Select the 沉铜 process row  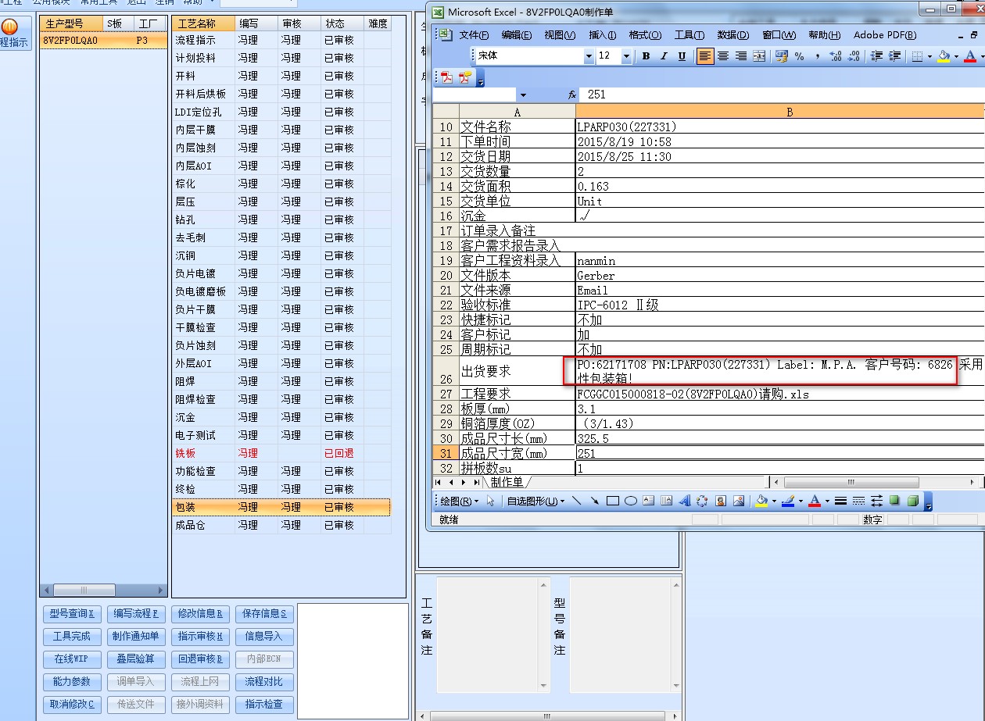coord(281,255)
